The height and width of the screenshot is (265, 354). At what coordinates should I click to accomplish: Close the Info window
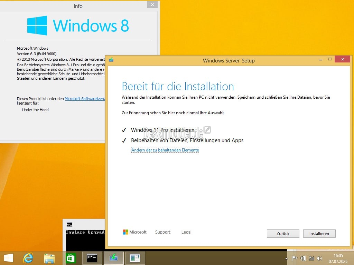152,4
